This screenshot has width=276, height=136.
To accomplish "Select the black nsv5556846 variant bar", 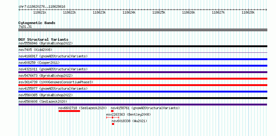I will coord(143,46).
